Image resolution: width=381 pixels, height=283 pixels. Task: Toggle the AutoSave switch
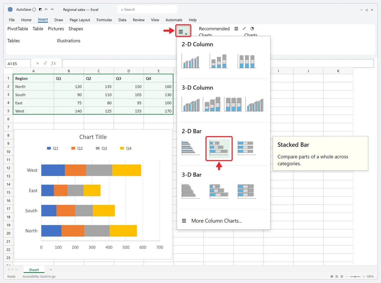coord(34,10)
